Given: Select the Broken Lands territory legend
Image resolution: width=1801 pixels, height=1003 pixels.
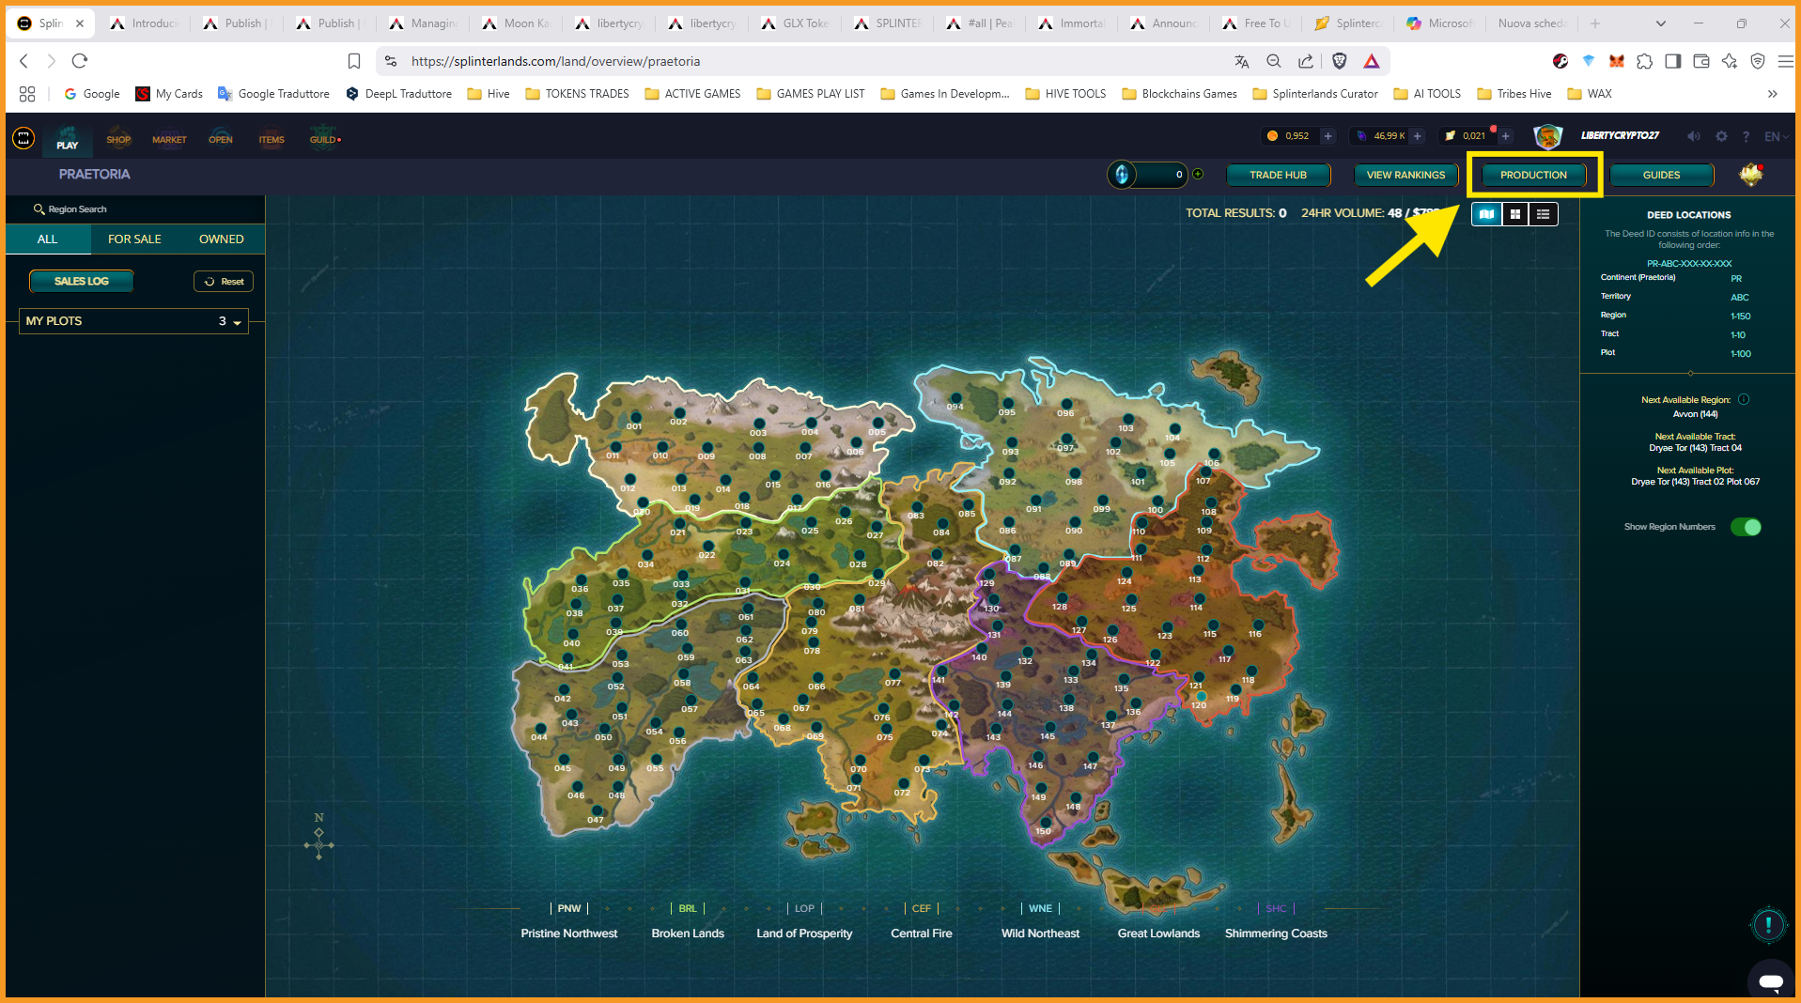Looking at the screenshot, I should (x=688, y=921).
